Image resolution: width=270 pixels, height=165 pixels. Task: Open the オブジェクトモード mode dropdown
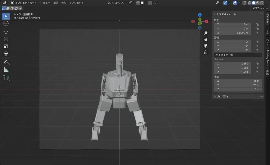coord(25,3)
